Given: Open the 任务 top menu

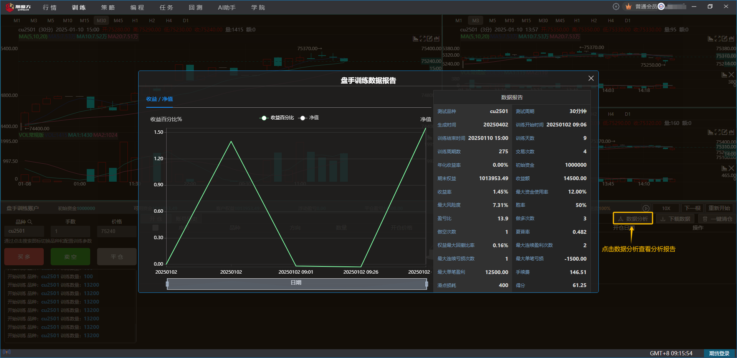Looking at the screenshot, I should pyautogui.click(x=166, y=7).
